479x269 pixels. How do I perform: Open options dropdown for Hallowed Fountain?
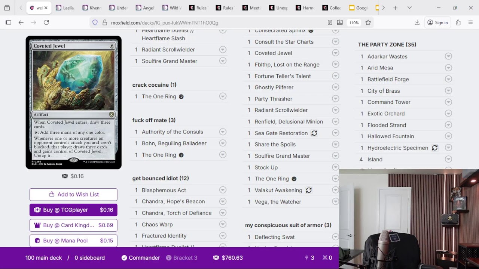448,136
